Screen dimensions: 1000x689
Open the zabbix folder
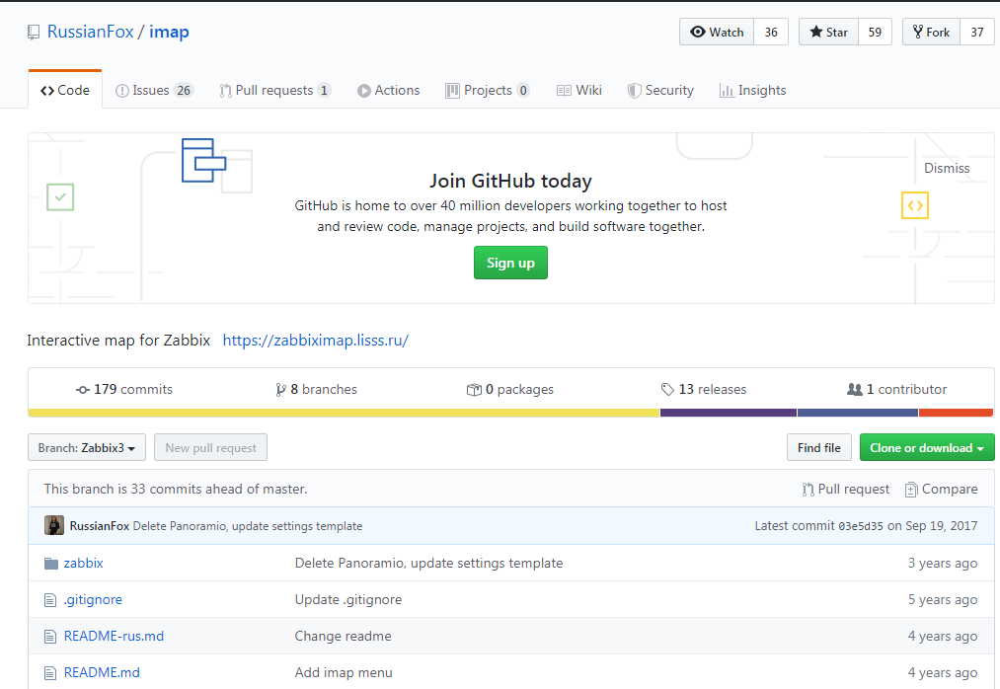point(84,563)
